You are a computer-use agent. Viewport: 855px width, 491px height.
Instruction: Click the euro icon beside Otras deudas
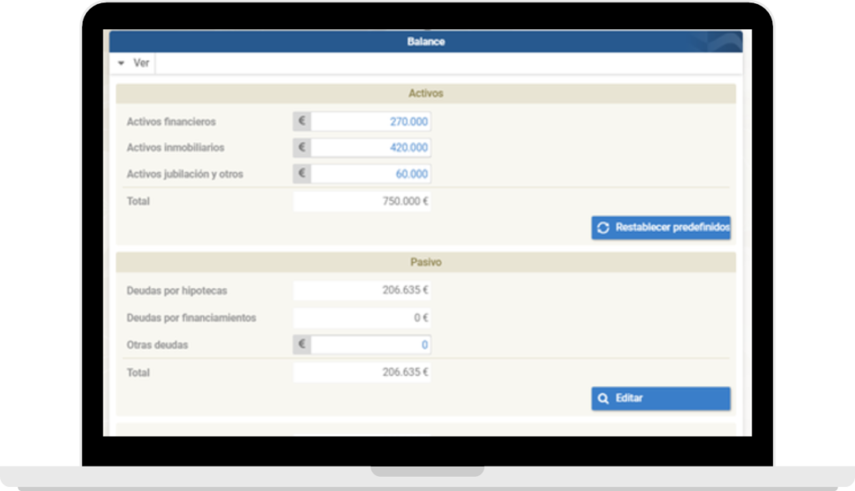(302, 345)
